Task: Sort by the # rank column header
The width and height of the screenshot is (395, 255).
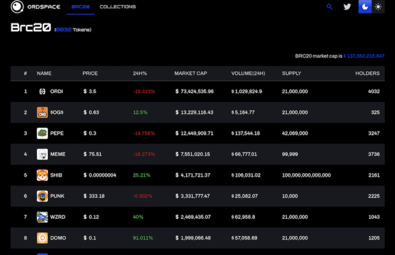Action: pos(26,73)
